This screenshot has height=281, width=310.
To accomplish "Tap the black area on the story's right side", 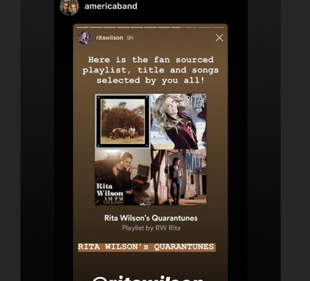I will click(237, 138).
